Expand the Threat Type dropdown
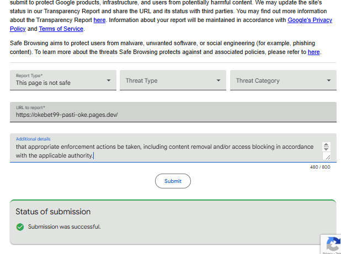Image resolution: width=341 pixels, height=254 pixels. tap(173, 80)
